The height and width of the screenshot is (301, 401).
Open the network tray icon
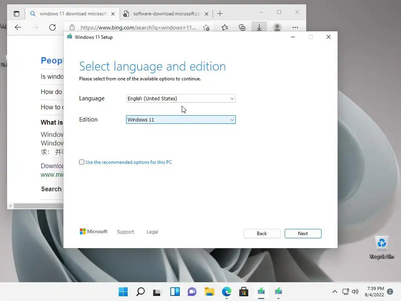346,292
